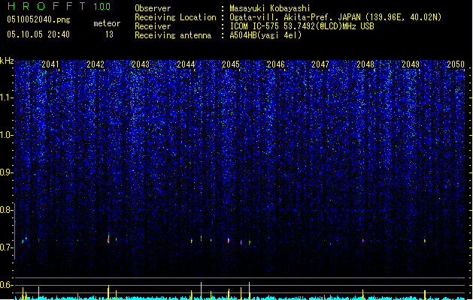Screen dimensions: 473x300
Task: Select the observer name Masayuki Kobayashi
Action: [x=270, y=8]
